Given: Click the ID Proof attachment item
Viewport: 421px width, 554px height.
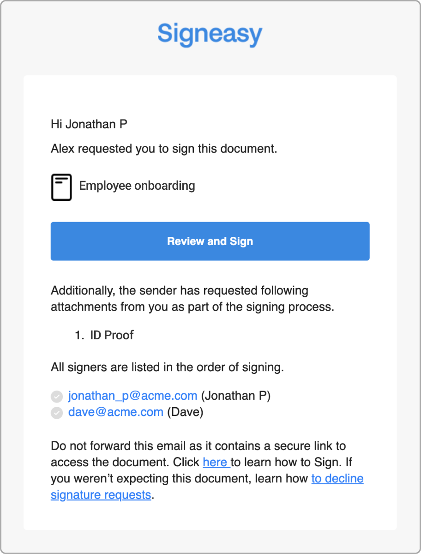Looking at the screenshot, I should (x=112, y=335).
